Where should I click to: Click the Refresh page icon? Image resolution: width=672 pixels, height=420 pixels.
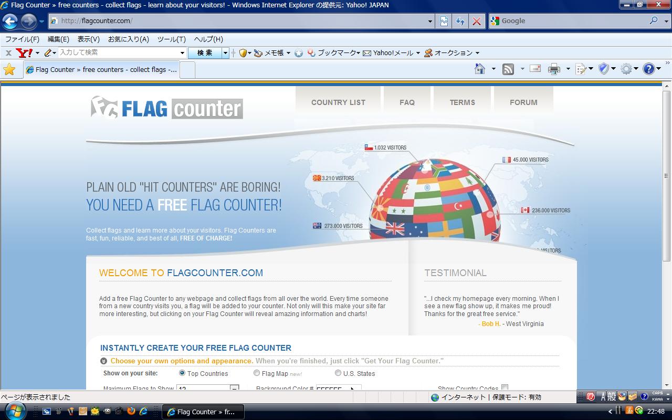pyautogui.click(x=460, y=21)
